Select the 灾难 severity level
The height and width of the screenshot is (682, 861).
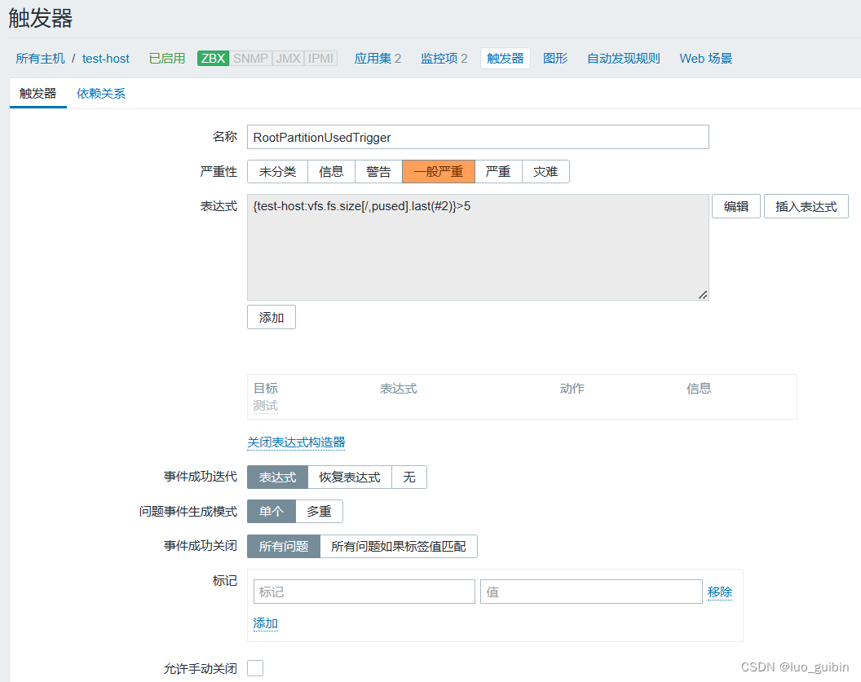(545, 171)
